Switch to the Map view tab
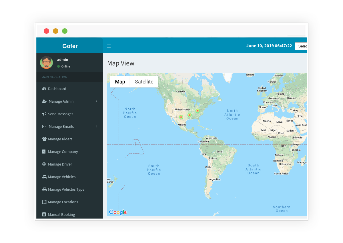This screenshot has height=243, width=343. 120,82
